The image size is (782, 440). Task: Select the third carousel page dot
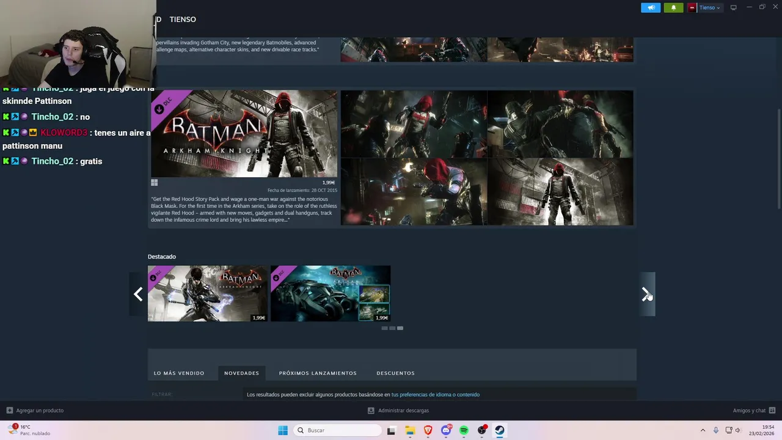pyautogui.click(x=400, y=328)
